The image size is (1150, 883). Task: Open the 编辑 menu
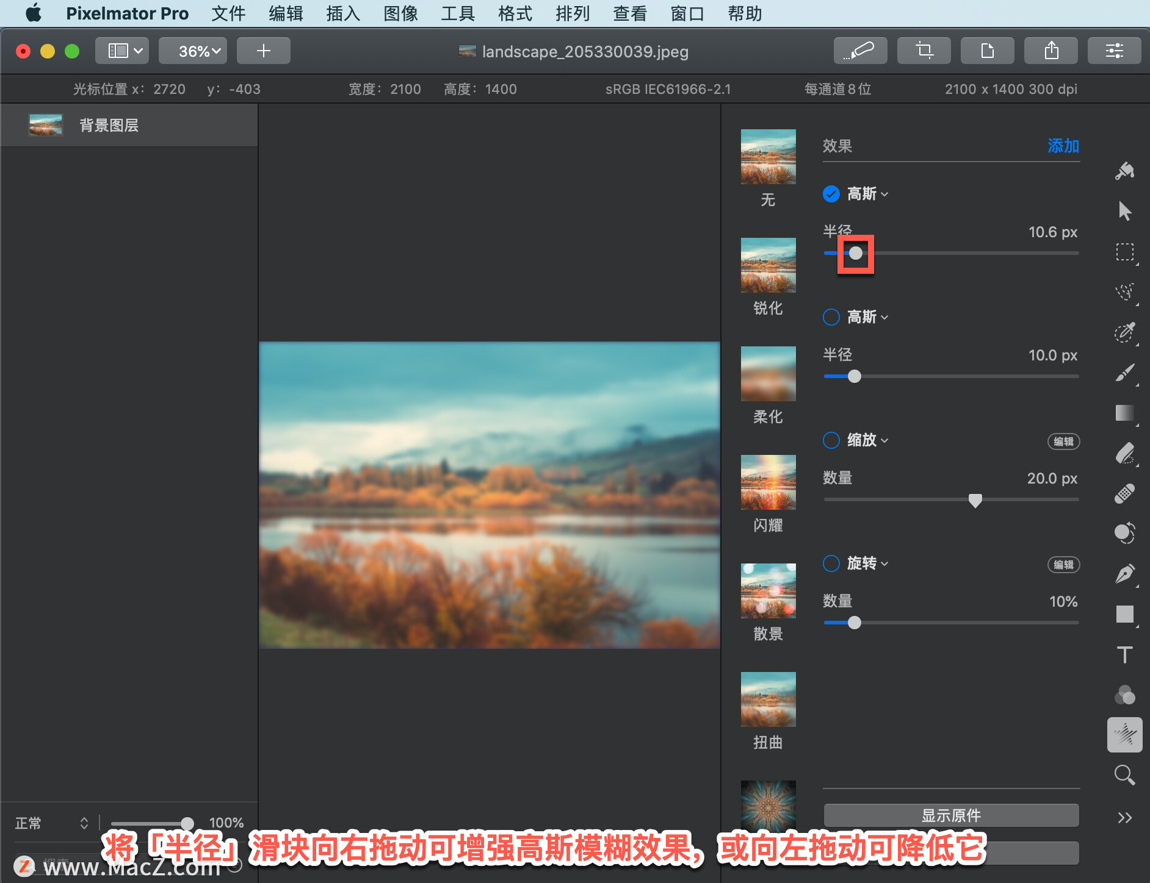[286, 13]
